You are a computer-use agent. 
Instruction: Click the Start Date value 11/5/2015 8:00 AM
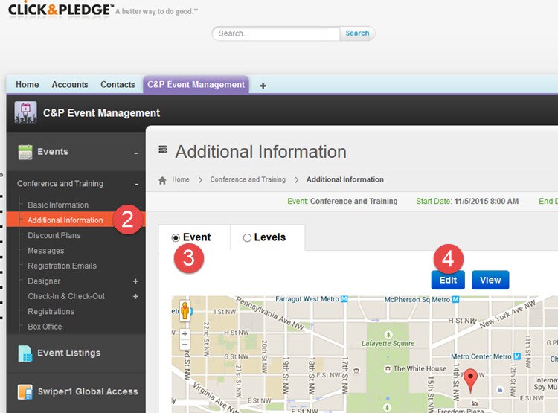coord(486,202)
